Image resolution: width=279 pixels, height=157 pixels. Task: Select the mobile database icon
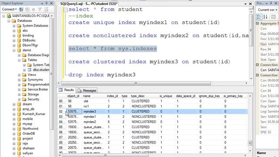point(19,119)
